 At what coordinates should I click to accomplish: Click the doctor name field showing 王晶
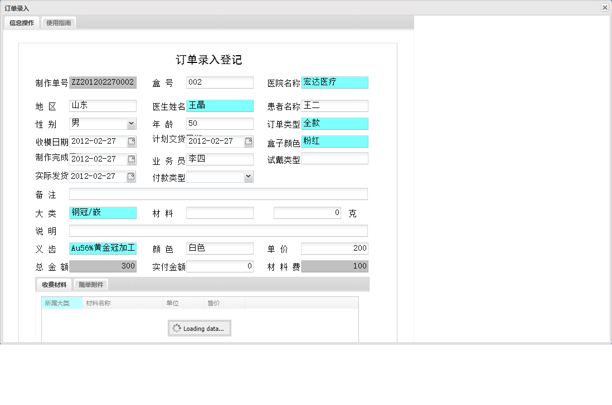220,105
